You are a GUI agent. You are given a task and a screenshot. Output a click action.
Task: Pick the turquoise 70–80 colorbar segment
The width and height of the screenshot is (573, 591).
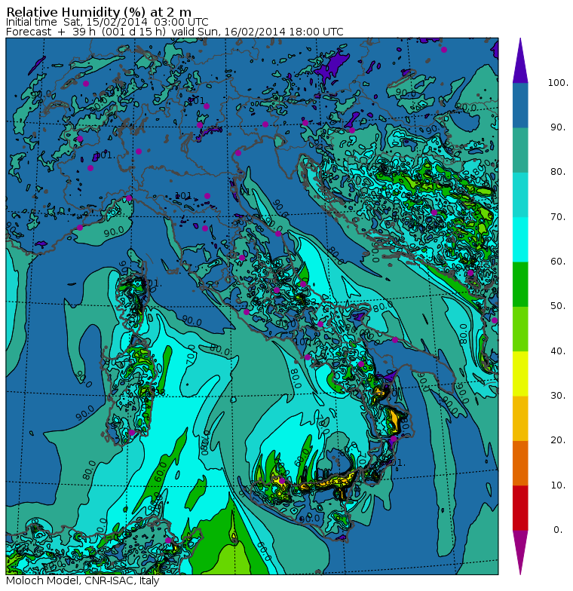[x=520, y=194]
